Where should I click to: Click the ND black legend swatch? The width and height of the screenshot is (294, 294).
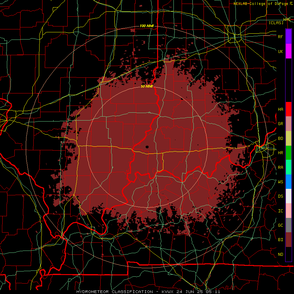pos(288,254)
